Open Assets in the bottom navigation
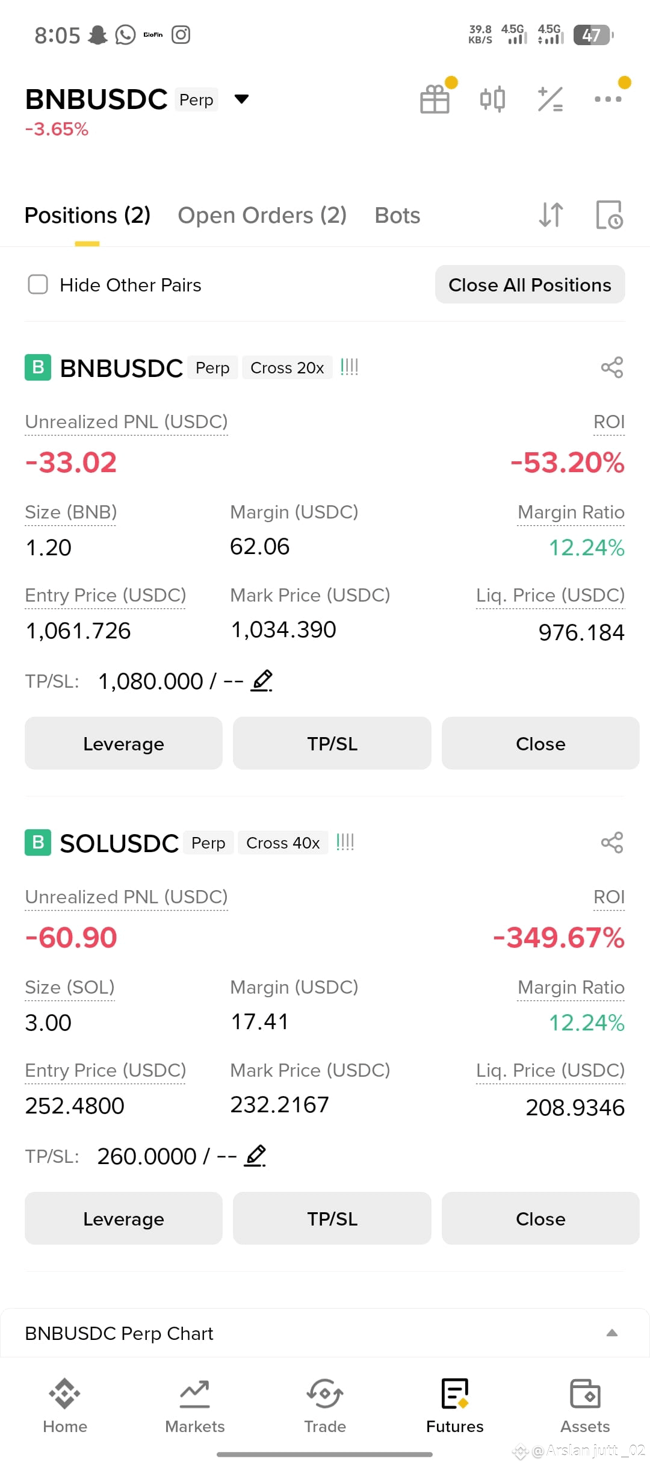Image resolution: width=650 pixels, height=1467 pixels. click(x=585, y=1406)
